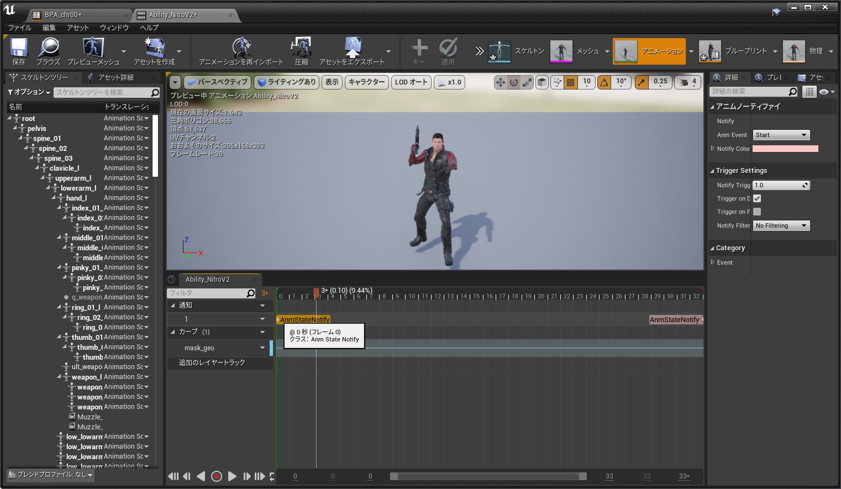Open the Blend Profile (ブレンドプロファイル) dropdown
Screen dimensions: 841x489
(x=50, y=475)
